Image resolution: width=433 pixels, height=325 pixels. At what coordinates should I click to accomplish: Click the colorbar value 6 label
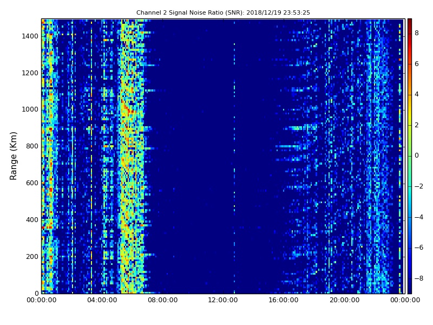[x=417, y=64]
